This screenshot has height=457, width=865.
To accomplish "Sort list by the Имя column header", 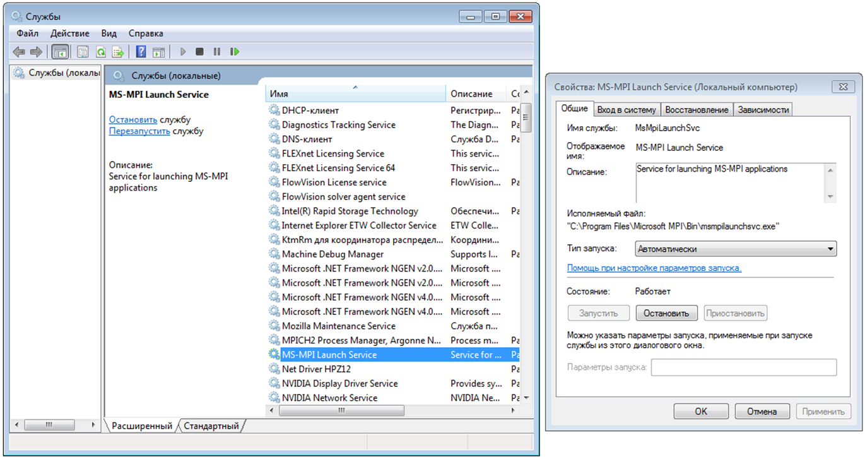I will tap(355, 93).
